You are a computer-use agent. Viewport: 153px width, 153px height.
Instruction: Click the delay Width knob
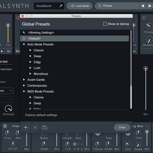click(108, 144)
